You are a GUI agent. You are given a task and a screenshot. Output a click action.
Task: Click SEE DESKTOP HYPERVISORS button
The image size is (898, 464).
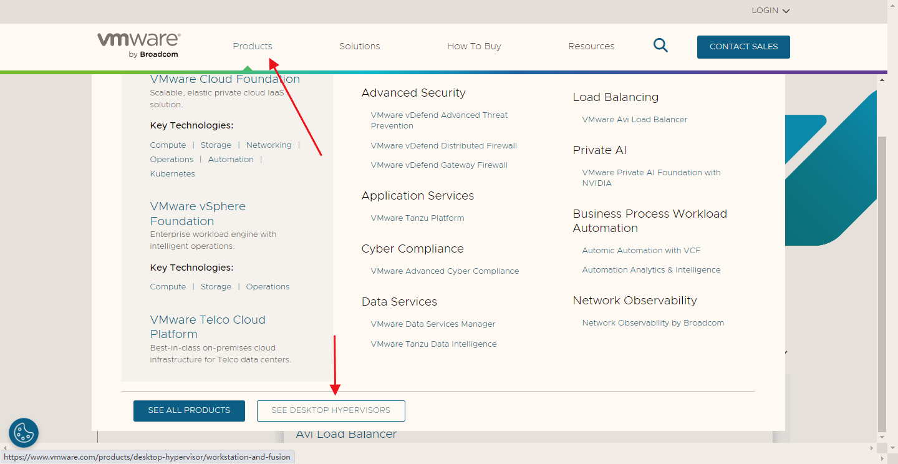pyautogui.click(x=331, y=410)
